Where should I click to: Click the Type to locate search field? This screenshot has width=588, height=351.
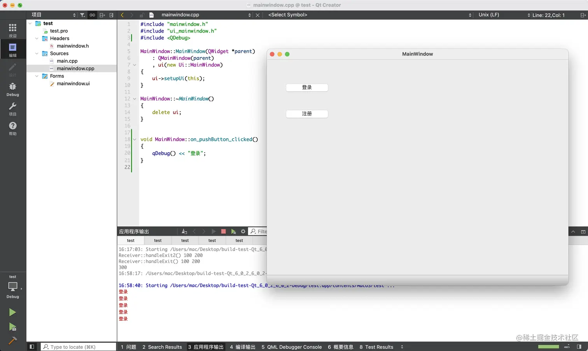click(78, 347)
